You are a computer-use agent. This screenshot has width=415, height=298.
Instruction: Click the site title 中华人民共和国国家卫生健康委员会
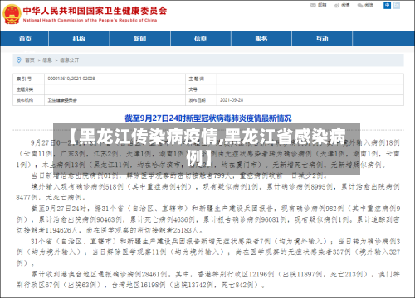click(x=95, y=11)
